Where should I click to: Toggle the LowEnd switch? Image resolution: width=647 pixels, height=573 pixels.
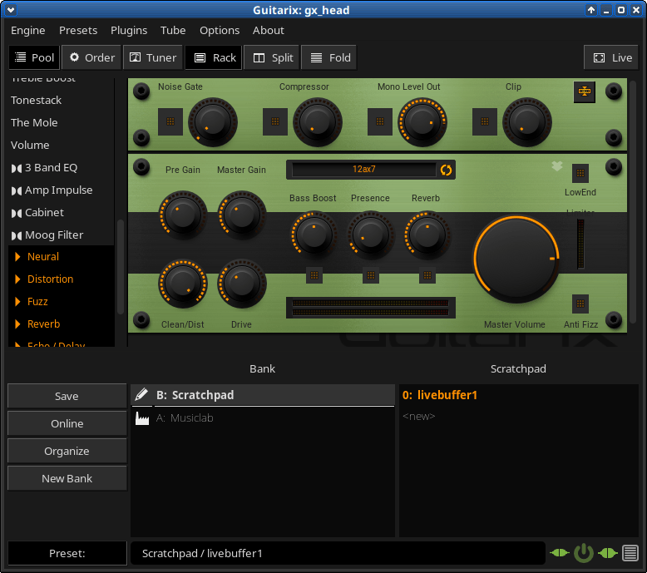click(x=580, y=173)
